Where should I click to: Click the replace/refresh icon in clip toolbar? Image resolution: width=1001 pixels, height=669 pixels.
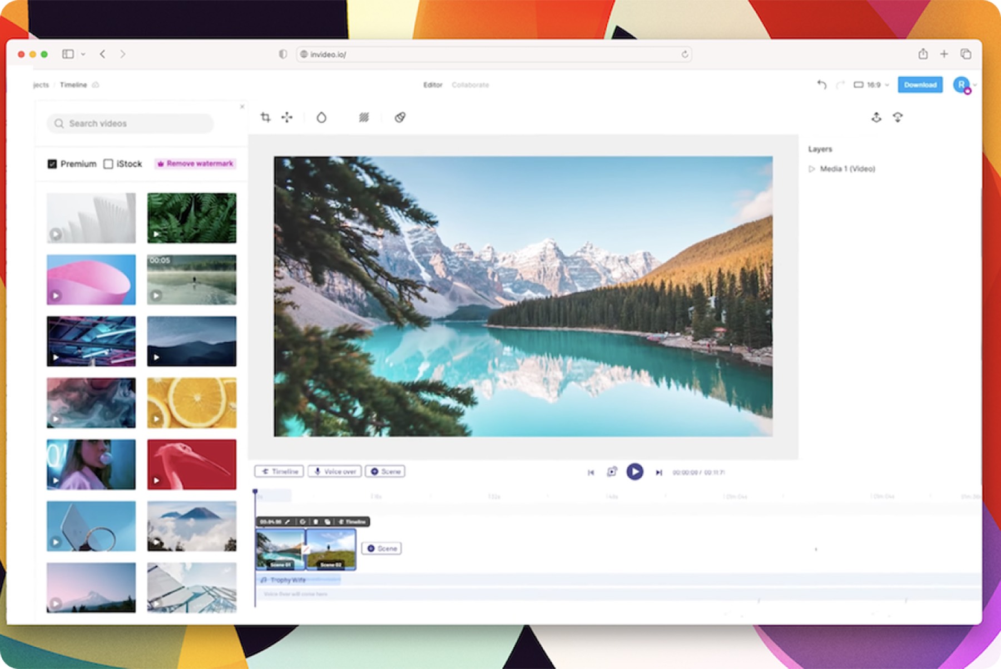303,522
